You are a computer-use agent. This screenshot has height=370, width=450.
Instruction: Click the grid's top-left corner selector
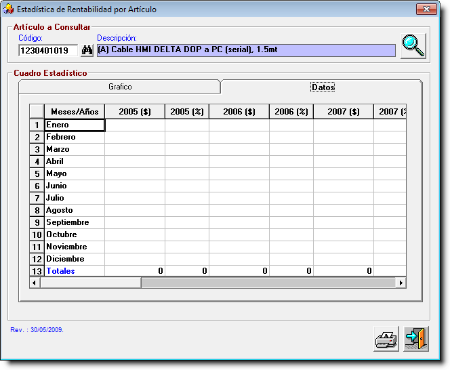click(x=37, y=112)
